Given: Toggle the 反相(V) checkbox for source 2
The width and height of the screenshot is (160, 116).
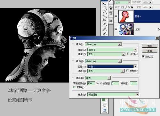Looking at the screenshot, I should (x=127, y=71).
